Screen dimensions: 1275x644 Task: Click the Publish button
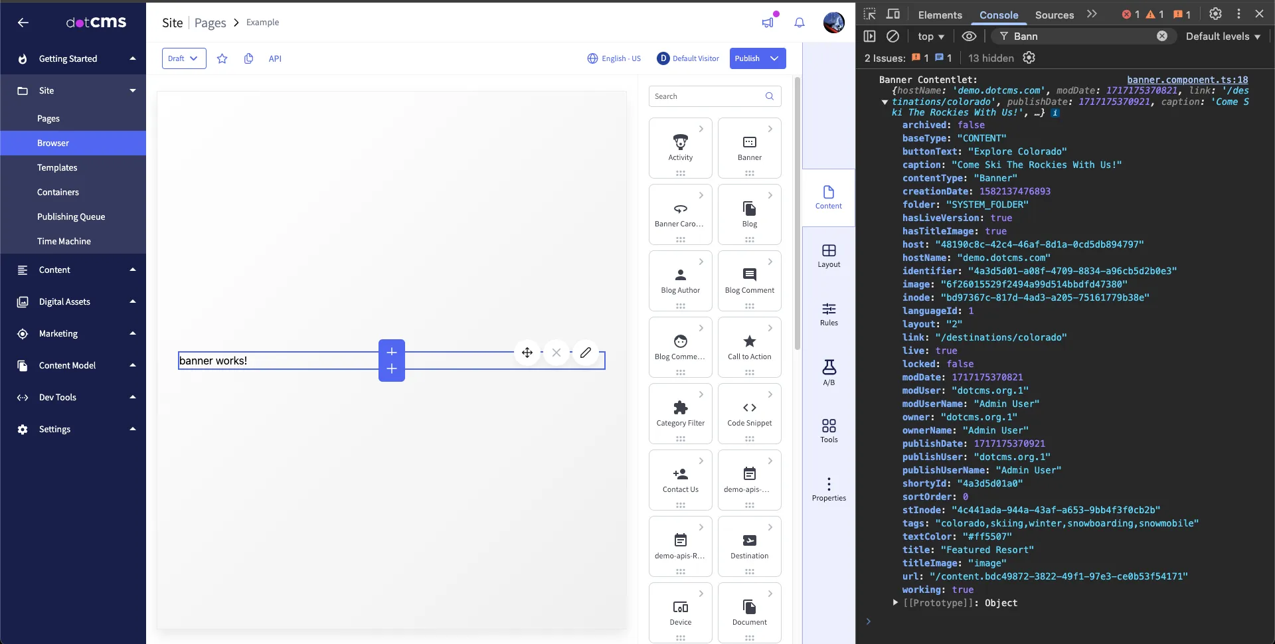coord(747,58)
